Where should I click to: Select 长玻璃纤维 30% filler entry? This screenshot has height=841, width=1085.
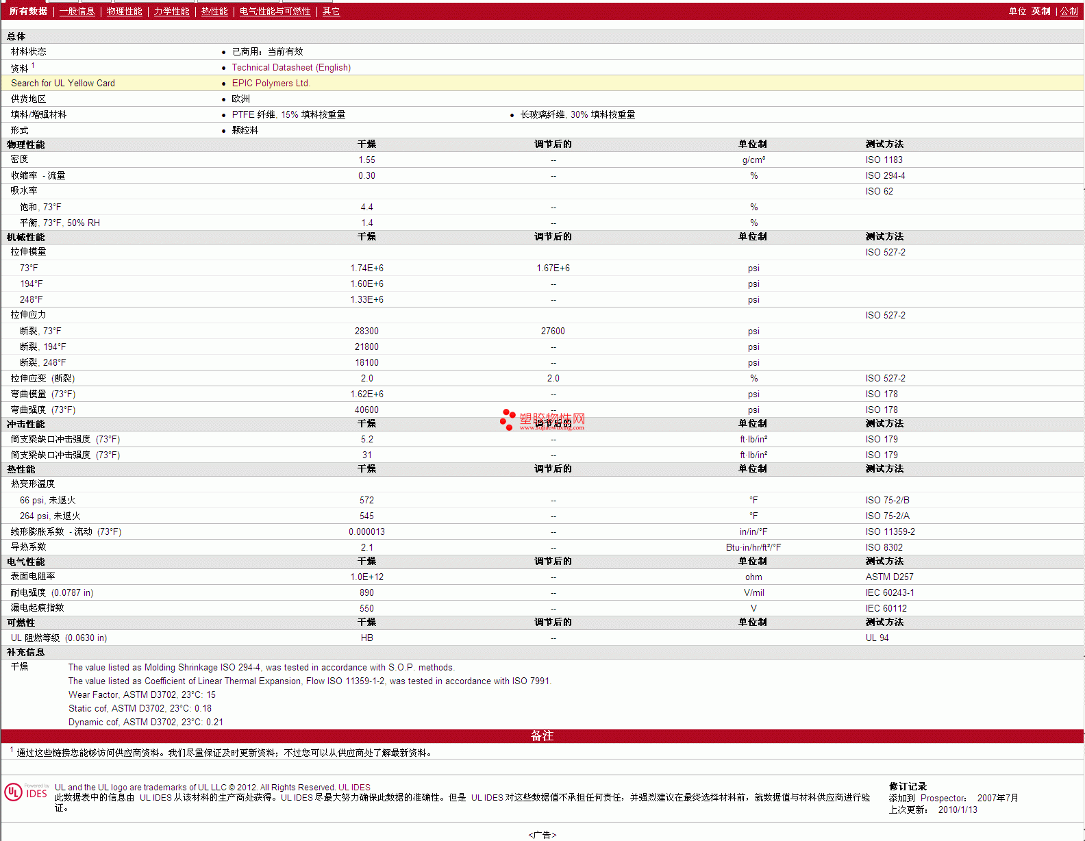coord(577,114)
